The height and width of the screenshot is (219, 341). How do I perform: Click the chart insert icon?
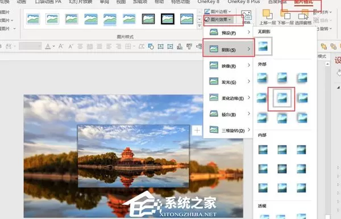(x=180, y=46)
